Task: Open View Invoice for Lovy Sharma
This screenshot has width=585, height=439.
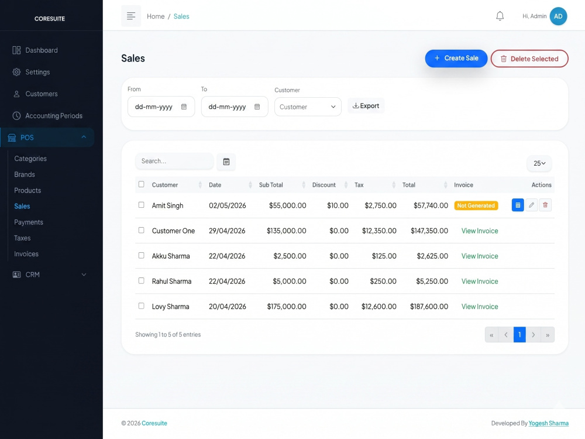Action: [480, 307]
